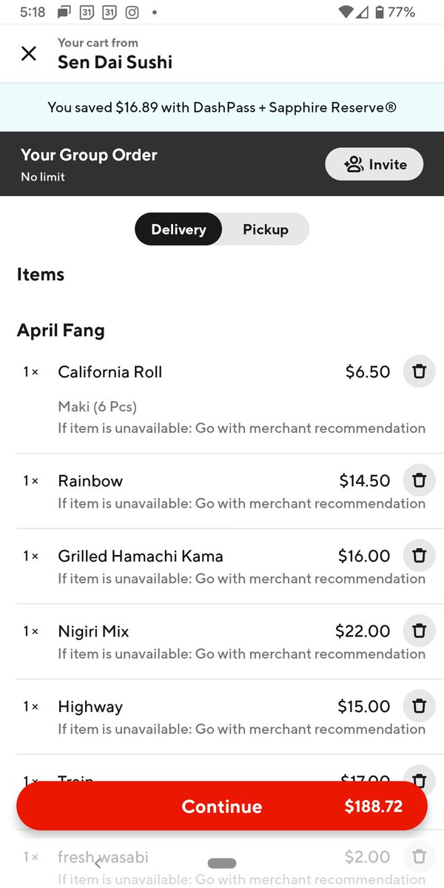Open the California Roll item details

point(110,371)
